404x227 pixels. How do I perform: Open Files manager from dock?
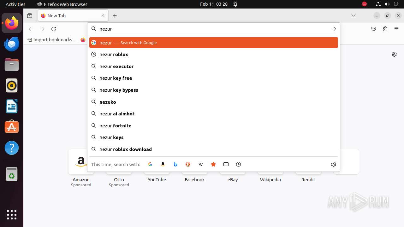[x=12, y=65]
